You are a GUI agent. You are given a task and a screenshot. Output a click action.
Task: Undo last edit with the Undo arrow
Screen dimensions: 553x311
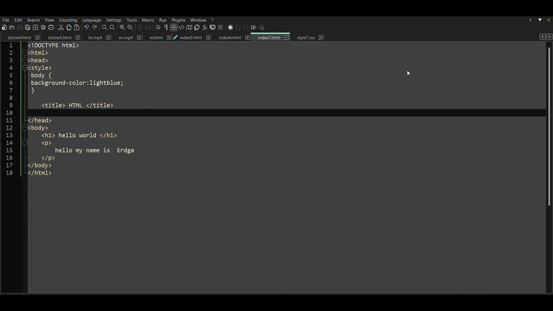86,27
